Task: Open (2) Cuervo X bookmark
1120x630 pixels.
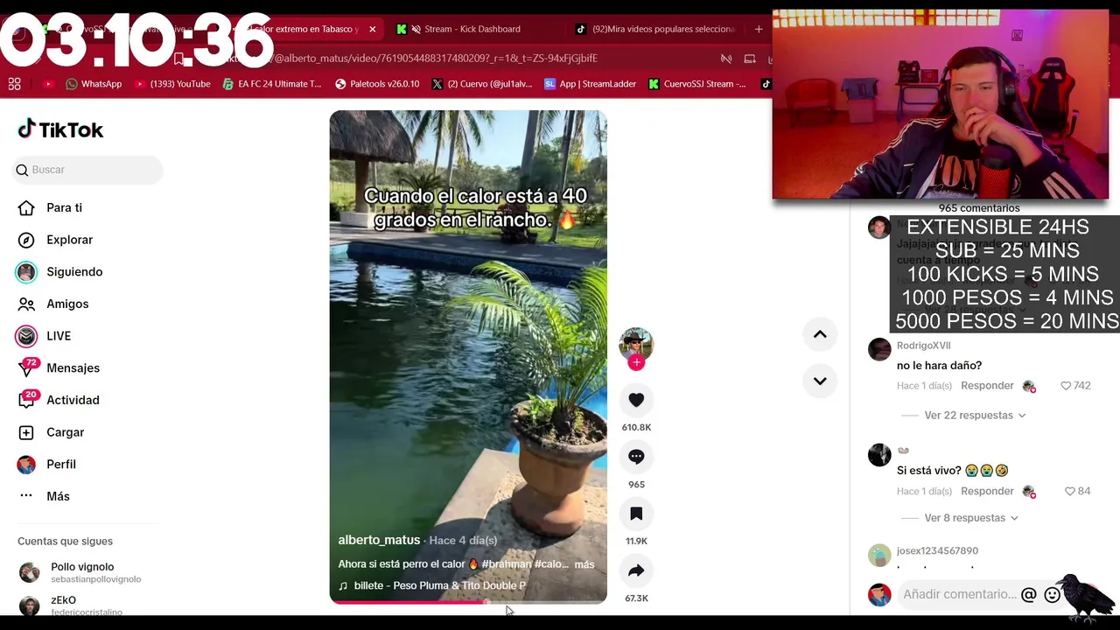Action: [482, 84]
